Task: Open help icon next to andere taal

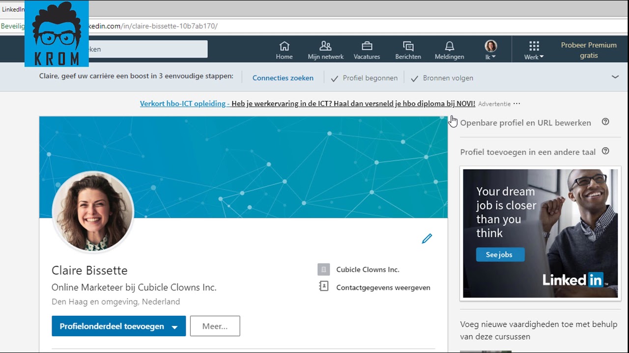Action: [605, 151]
